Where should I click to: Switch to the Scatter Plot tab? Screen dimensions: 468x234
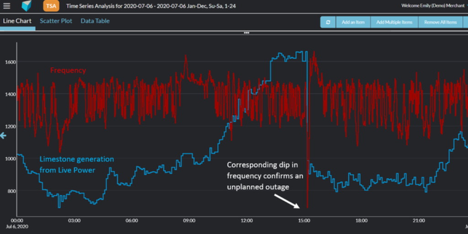coord(56,21)
